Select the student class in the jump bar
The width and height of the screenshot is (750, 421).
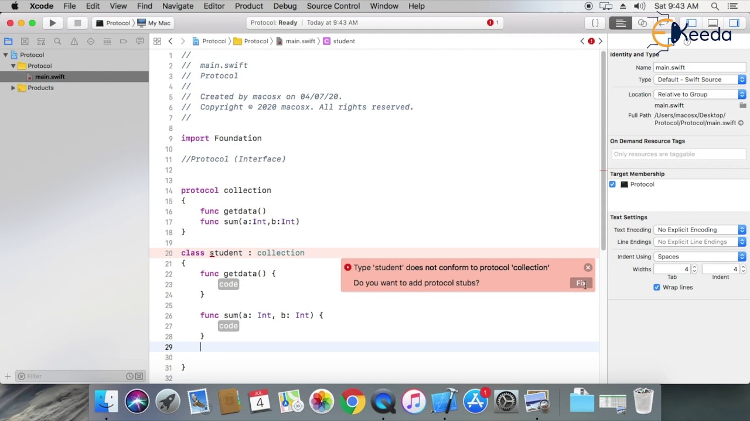click(339, 42)
